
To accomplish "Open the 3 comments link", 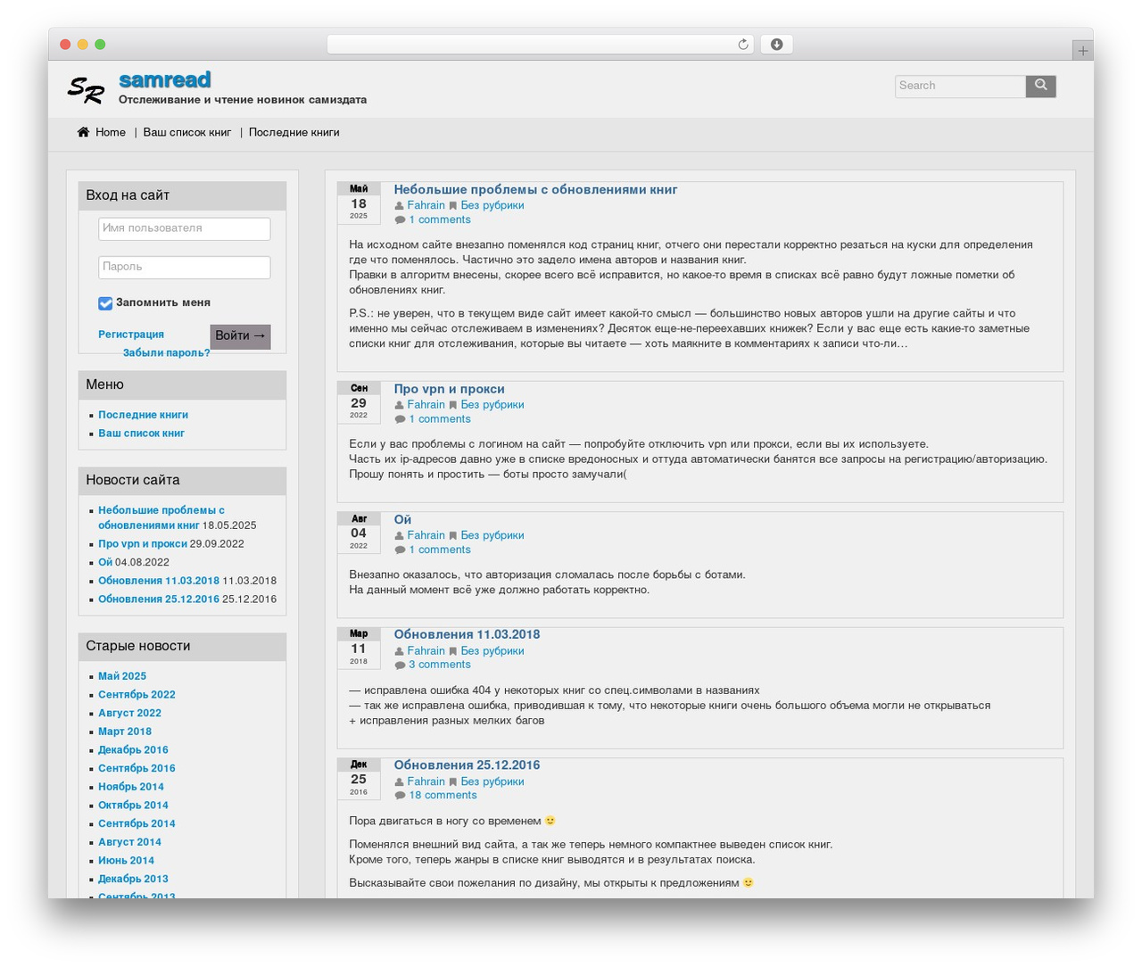I will pos(440,665).
